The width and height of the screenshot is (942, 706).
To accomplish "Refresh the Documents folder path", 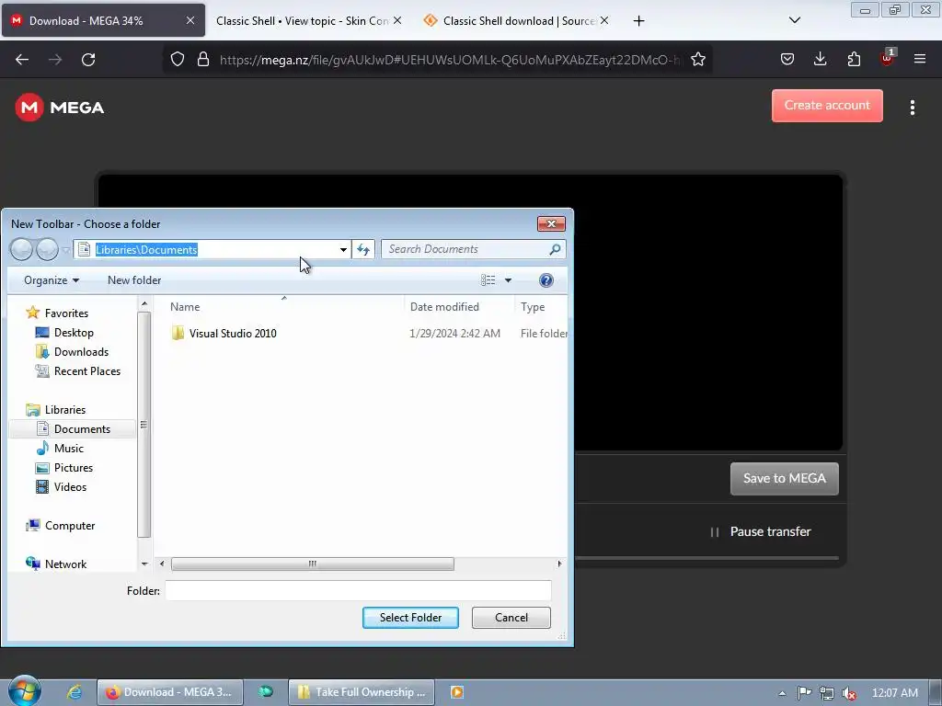I will 363,249.
